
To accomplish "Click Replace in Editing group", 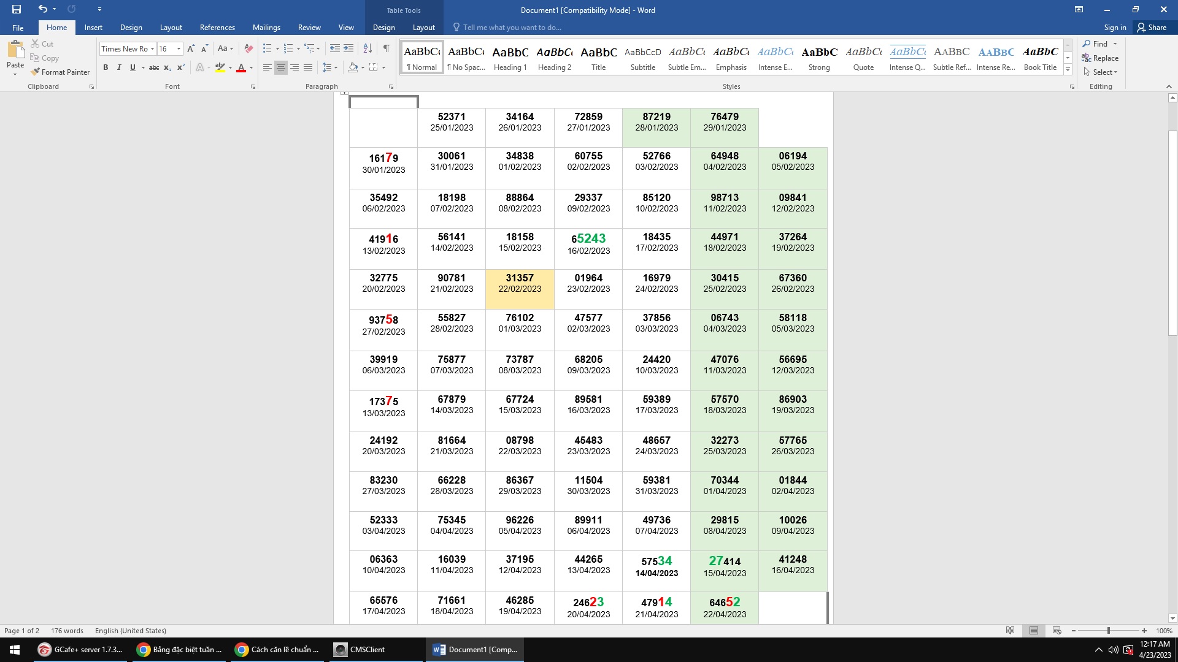I will (1105, 58).
